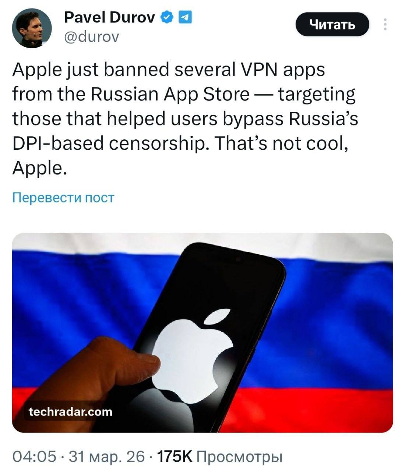Click the 31 мар. 26 post date

coord(107,457)
